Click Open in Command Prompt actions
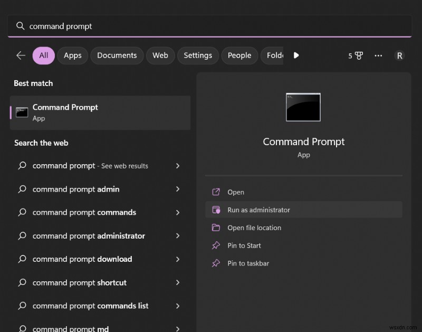Image resolution: width=422 pixels, height=332 pixels. click(x=304, y=192)
